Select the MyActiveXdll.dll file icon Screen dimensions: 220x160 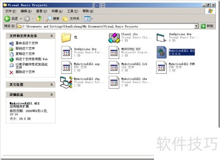pos(161,52)
